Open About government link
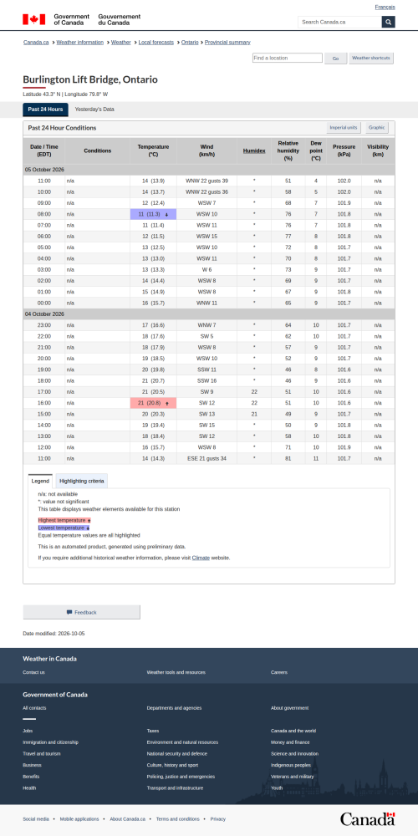Image resolution: width=418 pixels, height=836 pixels. [x=289, y=708]
